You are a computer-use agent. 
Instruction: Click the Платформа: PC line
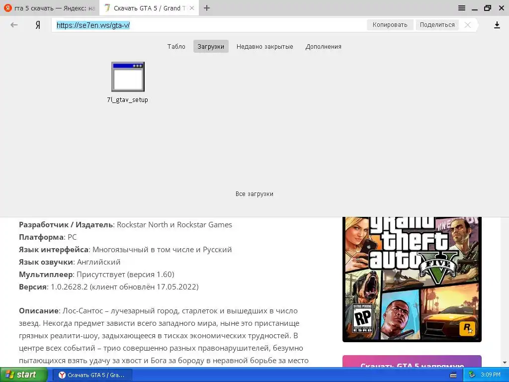pyautogui.click(x=48, y=237)
